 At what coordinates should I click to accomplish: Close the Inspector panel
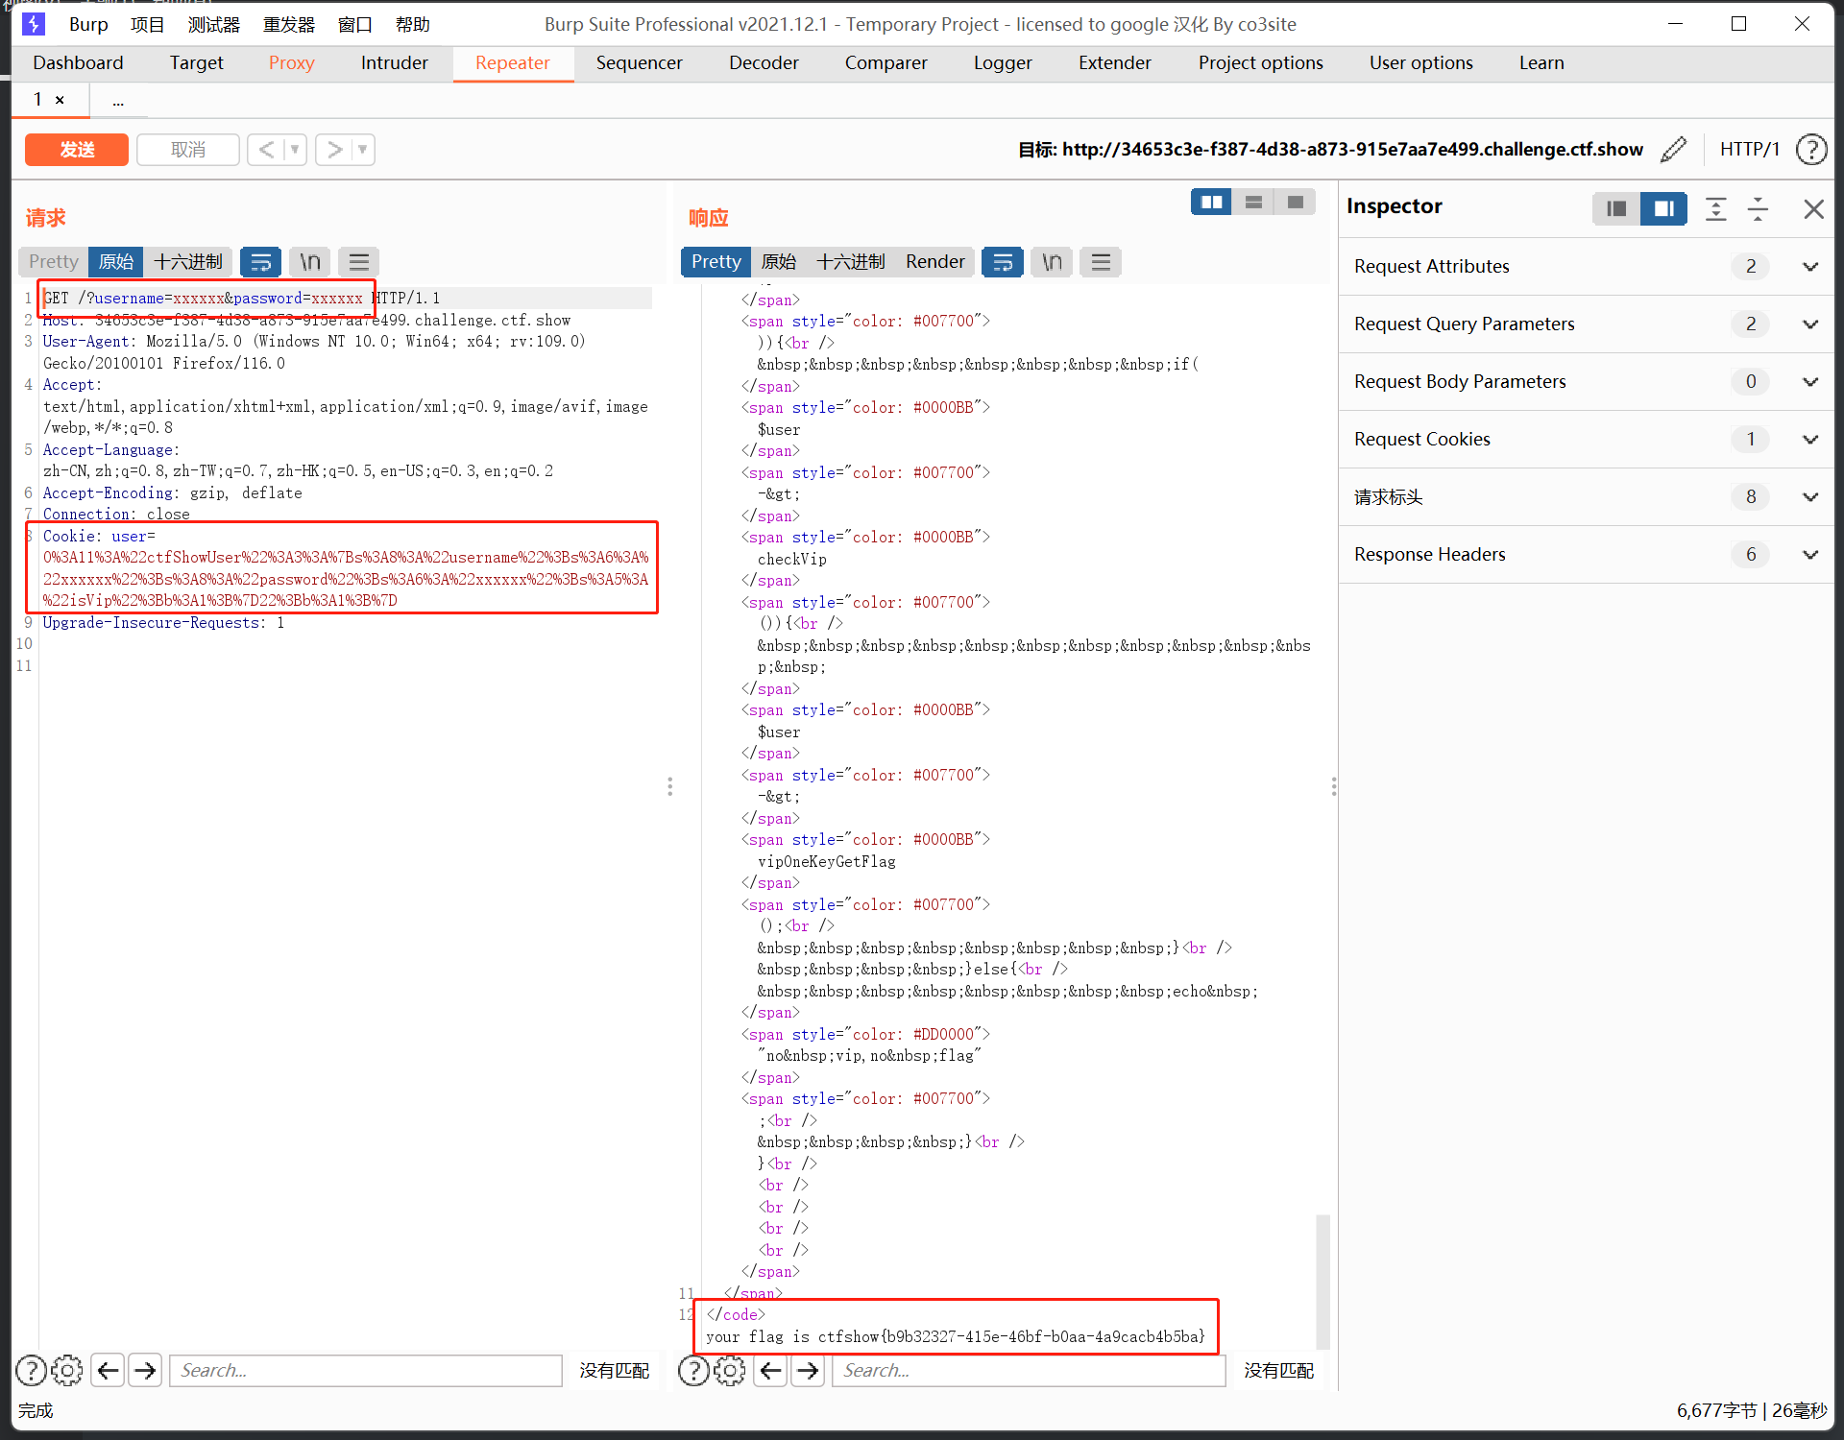point(1813,208)
